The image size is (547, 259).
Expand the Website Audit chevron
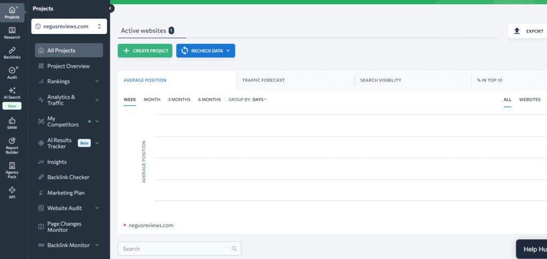[97, 208]
